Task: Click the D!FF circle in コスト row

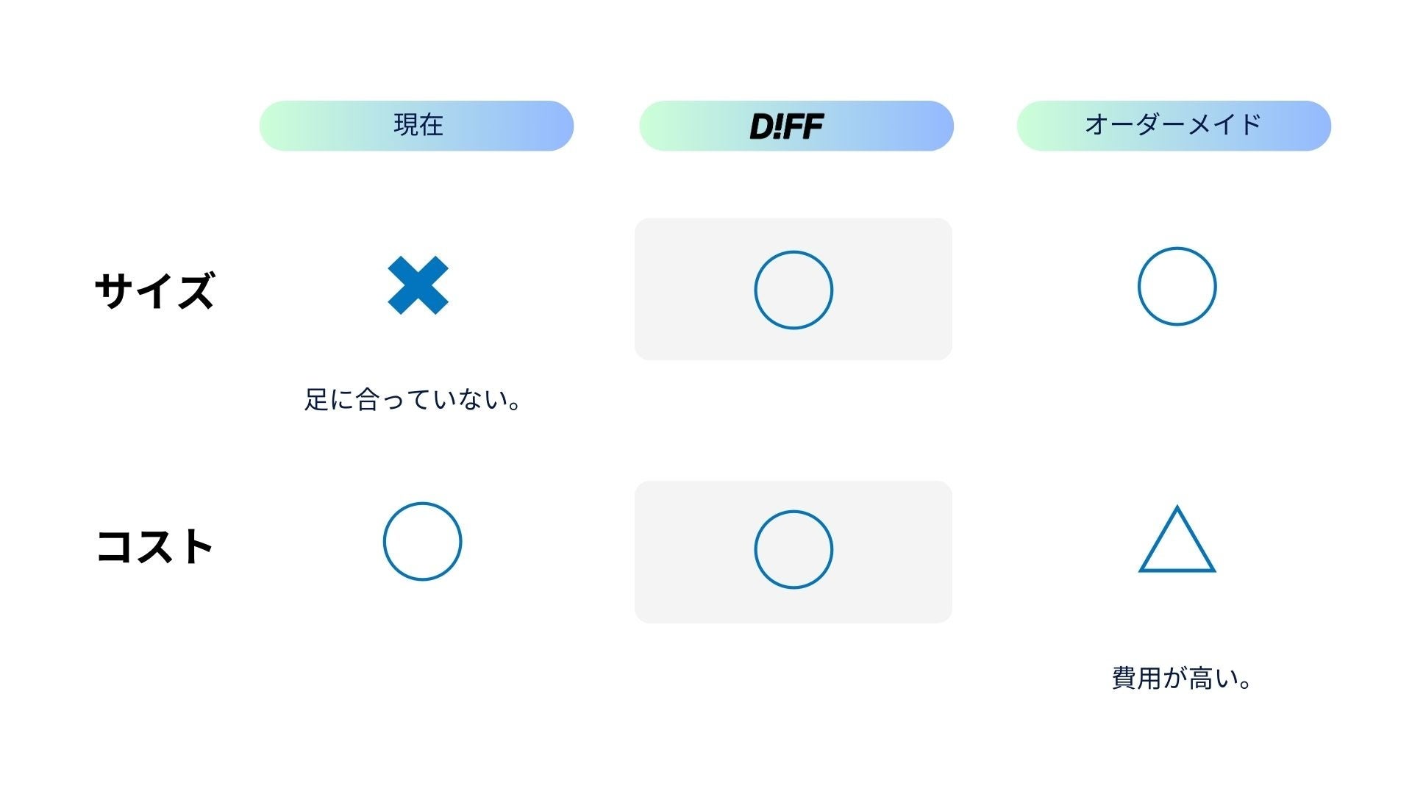Action: tap(793, 549)
